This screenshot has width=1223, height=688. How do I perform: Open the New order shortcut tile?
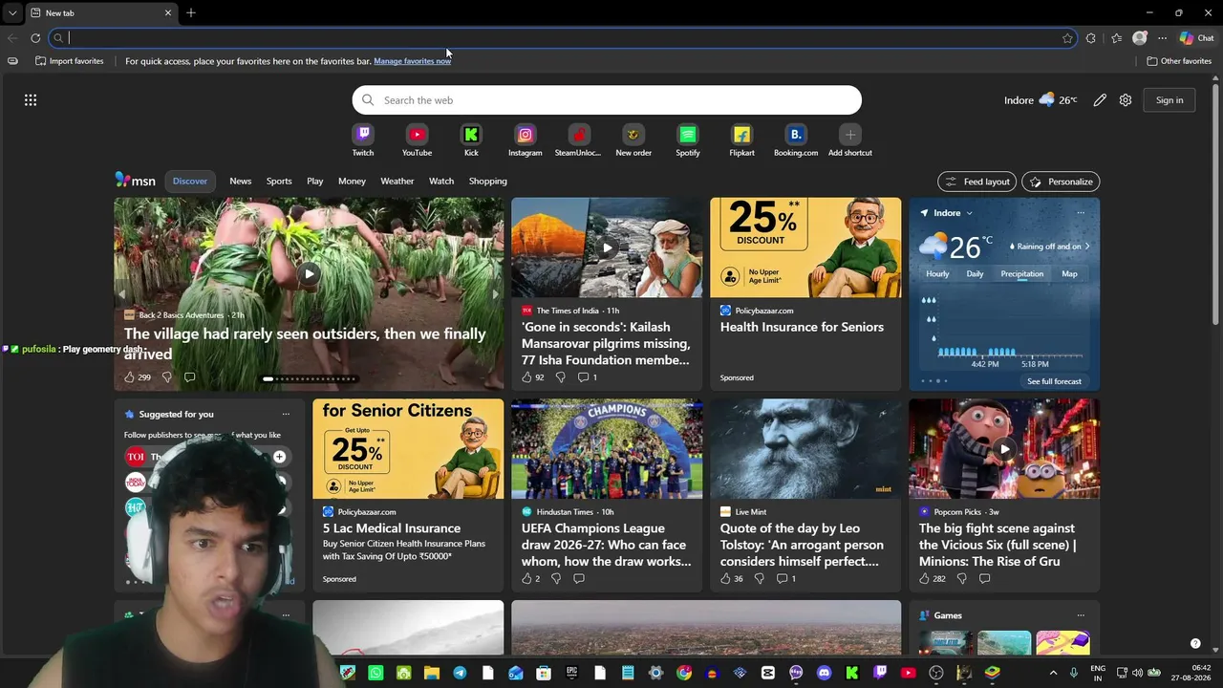point(633,140)
